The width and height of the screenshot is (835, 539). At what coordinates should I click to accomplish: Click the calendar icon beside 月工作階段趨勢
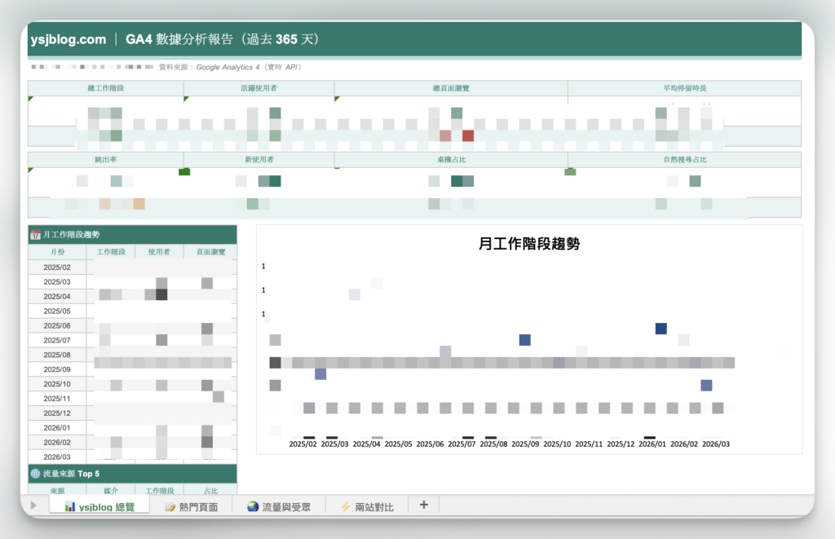(x=36, y=235)
